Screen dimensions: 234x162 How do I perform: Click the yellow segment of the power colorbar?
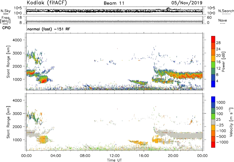pos(213,58)
